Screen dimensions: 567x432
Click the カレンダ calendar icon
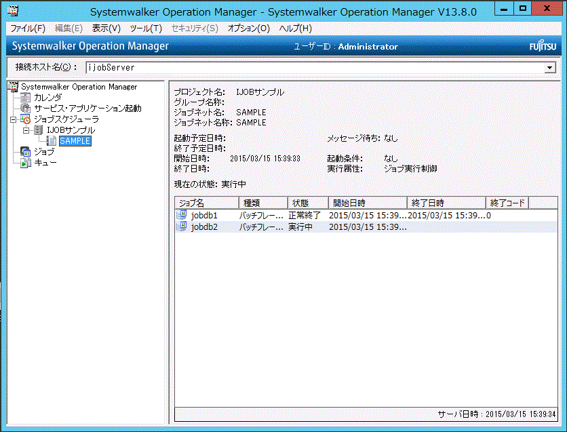pos(26,97)
